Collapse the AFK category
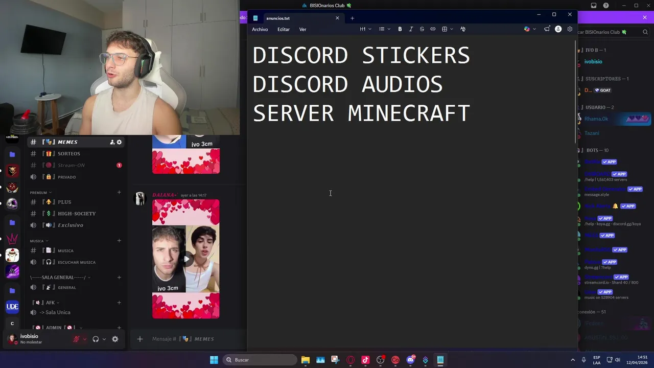 click(x=46, y=303)
